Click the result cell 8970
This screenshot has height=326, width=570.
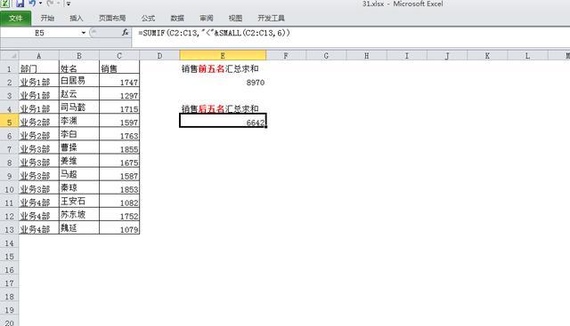223,82
